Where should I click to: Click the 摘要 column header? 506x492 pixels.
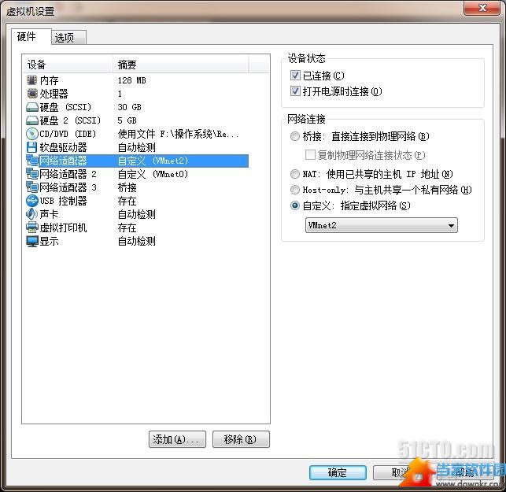(x=181, y=65)
